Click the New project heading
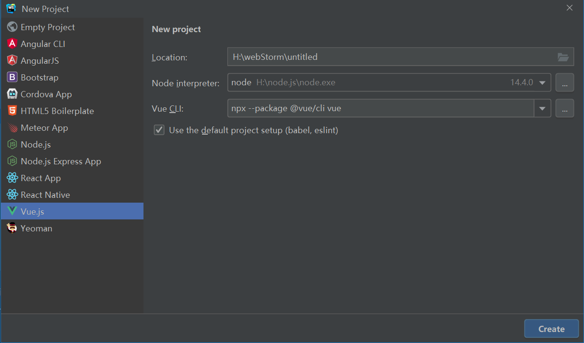Screen dimensions: 584x343 (x=176, y=29)
